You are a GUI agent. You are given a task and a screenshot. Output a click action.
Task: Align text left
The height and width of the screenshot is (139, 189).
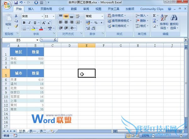[x=60, y=22]
